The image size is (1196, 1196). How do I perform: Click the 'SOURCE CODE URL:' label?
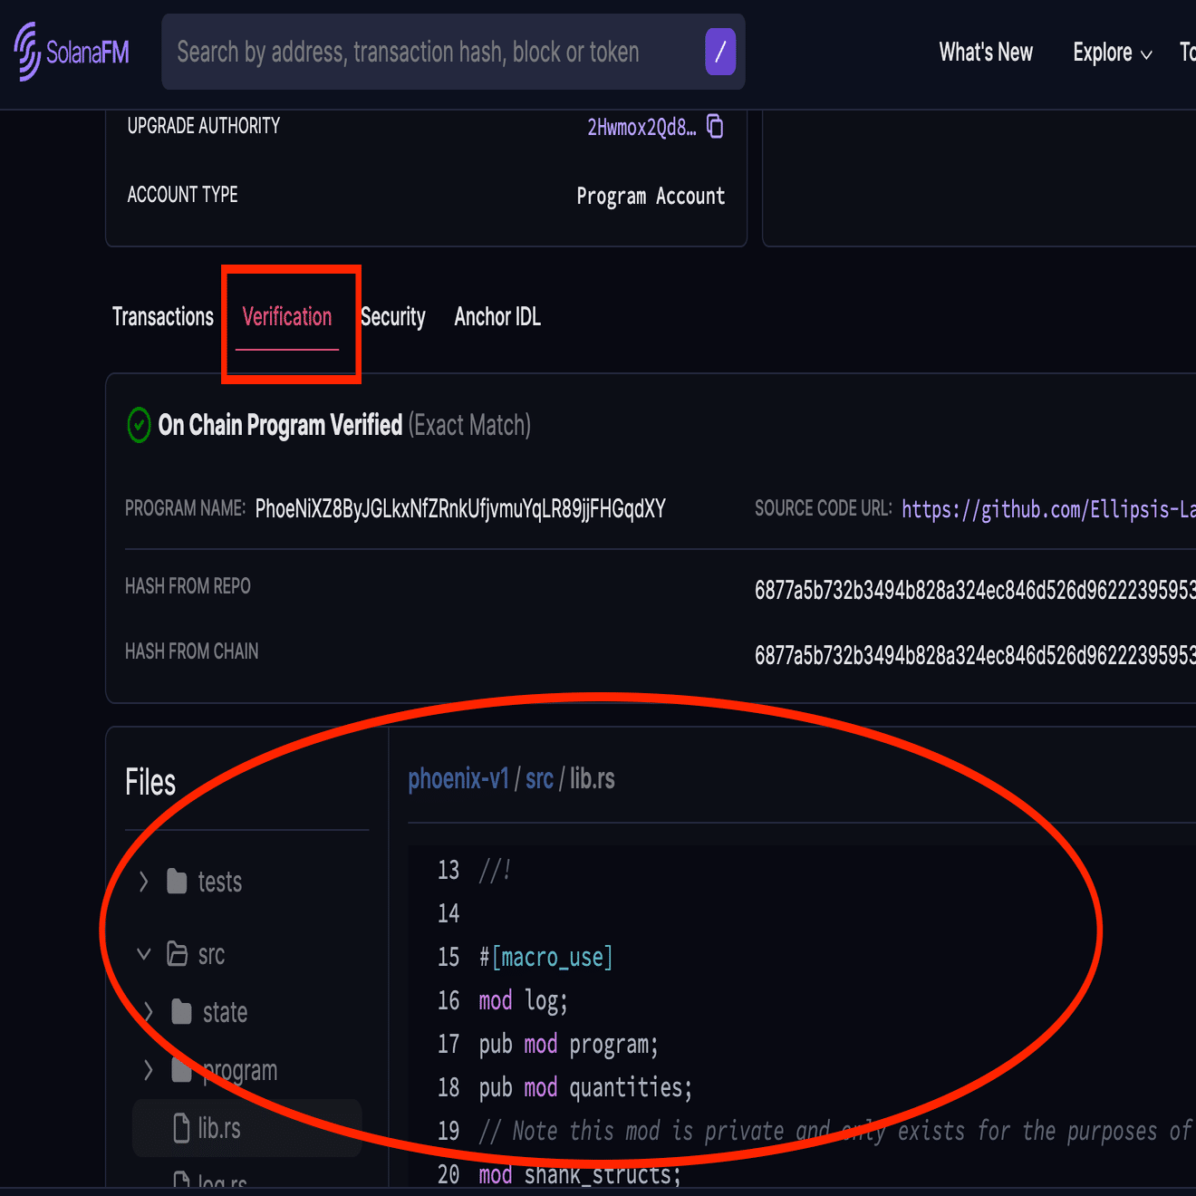click(x=824, y=508)
